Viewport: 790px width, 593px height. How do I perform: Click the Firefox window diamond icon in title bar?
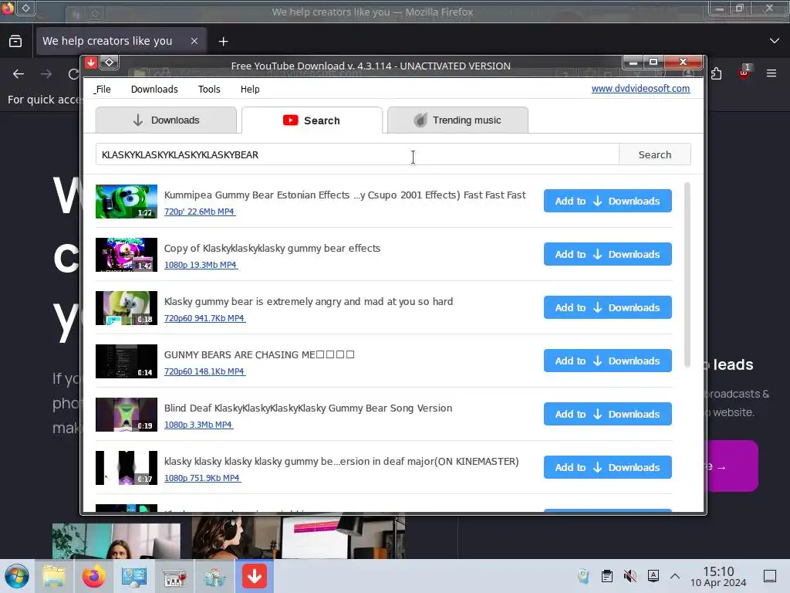pos(25,8)
